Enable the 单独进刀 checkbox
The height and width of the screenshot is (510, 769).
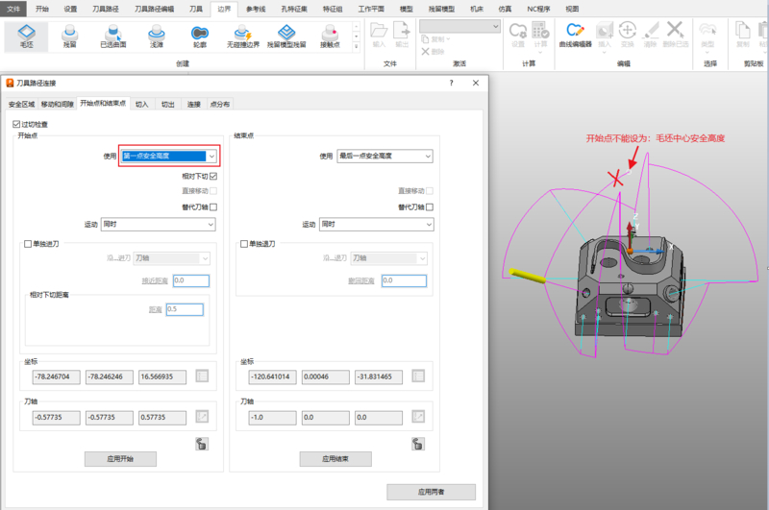coord(28,244)
